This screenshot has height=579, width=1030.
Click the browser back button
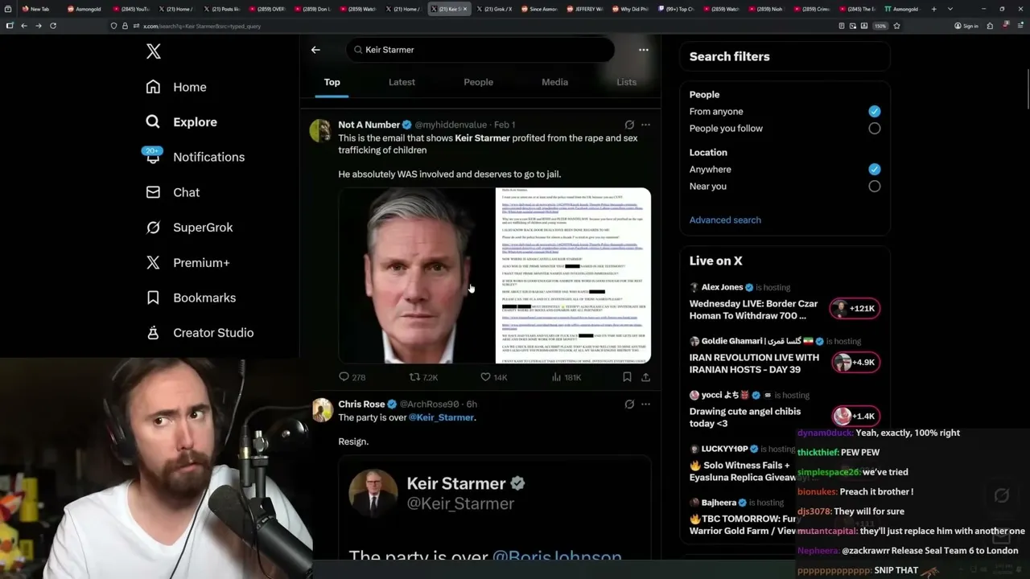pyautogui.click(x=23, y=26)
